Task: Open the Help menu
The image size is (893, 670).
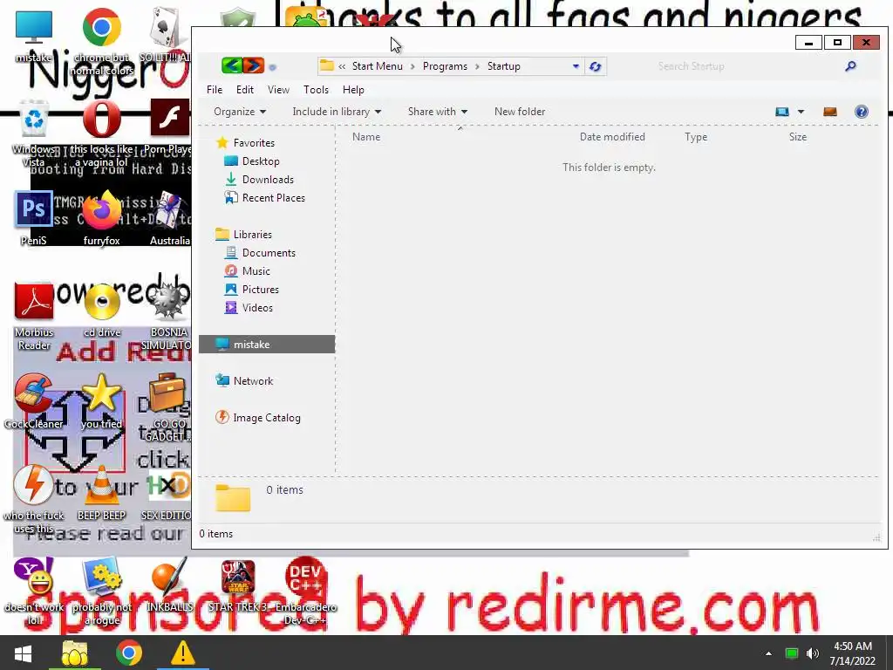Action: pyautogui.click(x=353, y=90)
